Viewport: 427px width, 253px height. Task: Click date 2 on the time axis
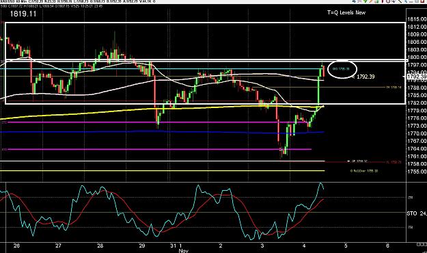click(221, 245)
